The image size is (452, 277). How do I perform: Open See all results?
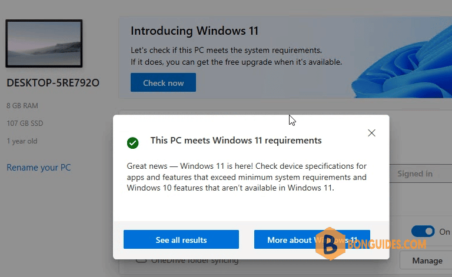181,239
